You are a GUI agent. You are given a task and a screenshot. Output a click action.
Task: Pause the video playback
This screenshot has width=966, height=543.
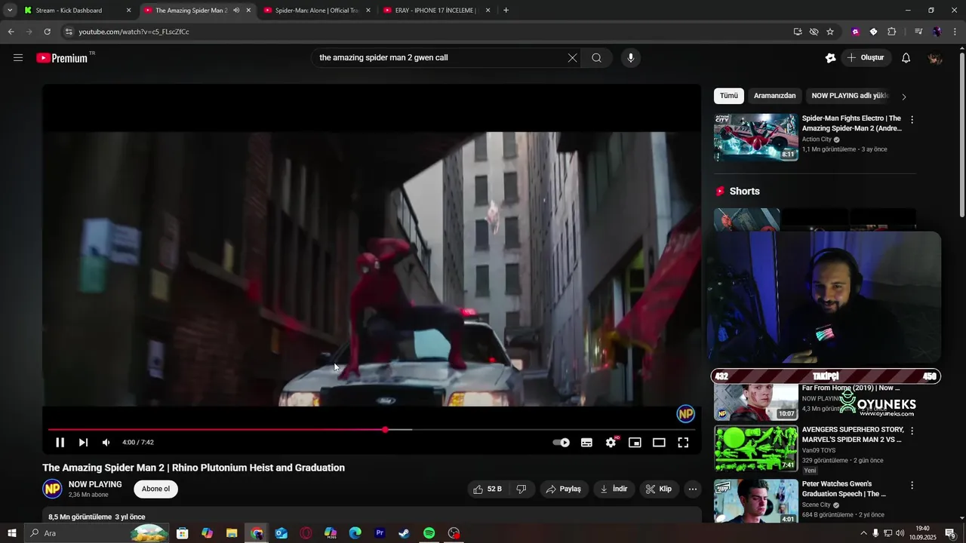pos(60,443)
